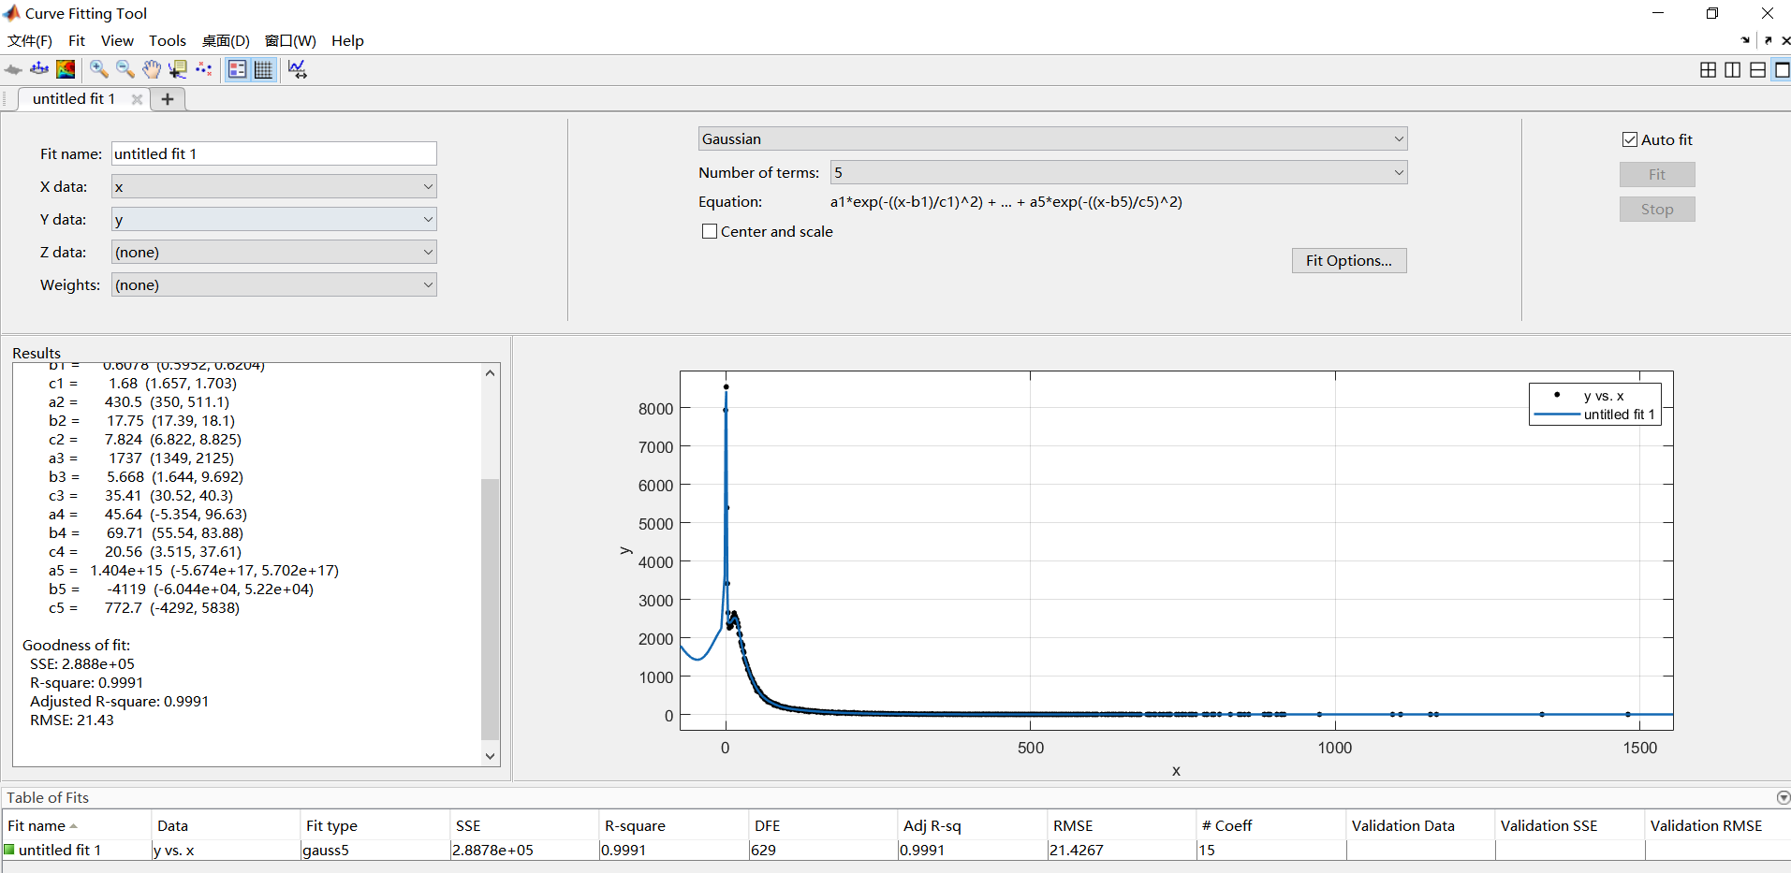Tile all fits in a grid layout
The height and width of the screenshot is (873, 1791).
point(1708,69)
